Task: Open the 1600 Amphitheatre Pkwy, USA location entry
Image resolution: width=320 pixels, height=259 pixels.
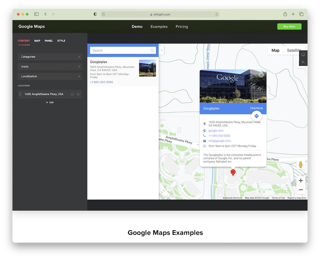Action: [x=44, y=94]
